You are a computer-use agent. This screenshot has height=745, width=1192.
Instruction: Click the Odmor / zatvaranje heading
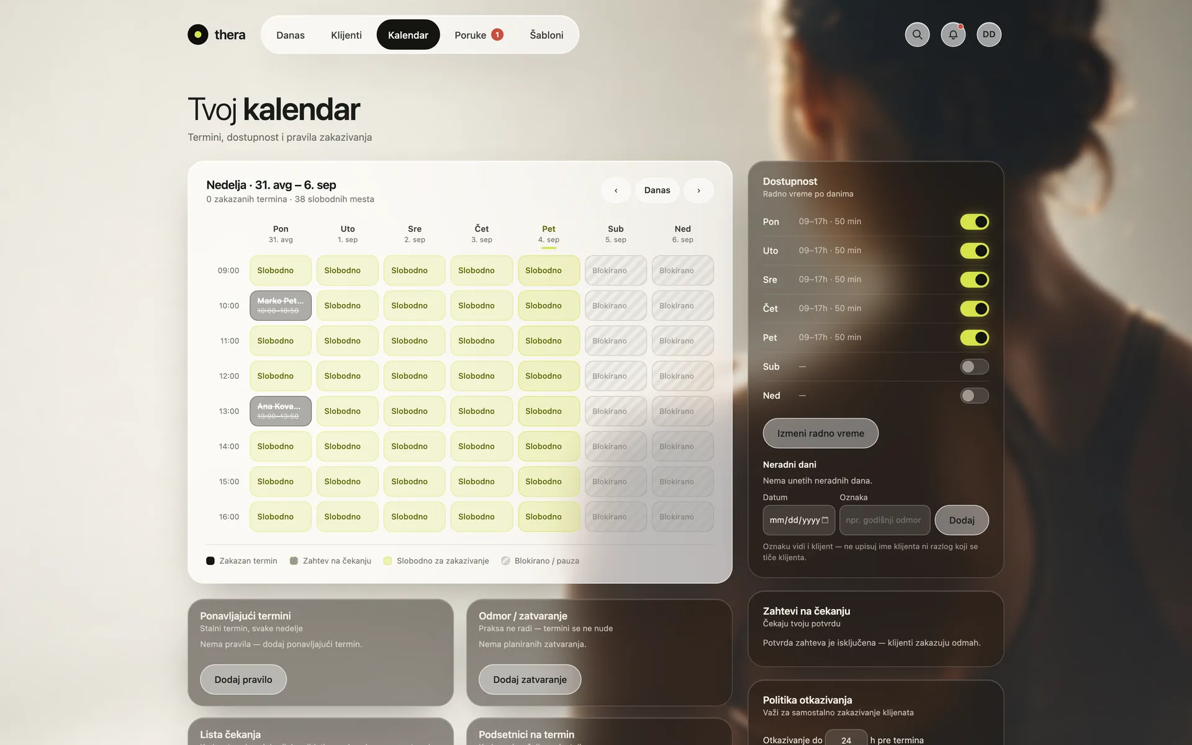523,616
